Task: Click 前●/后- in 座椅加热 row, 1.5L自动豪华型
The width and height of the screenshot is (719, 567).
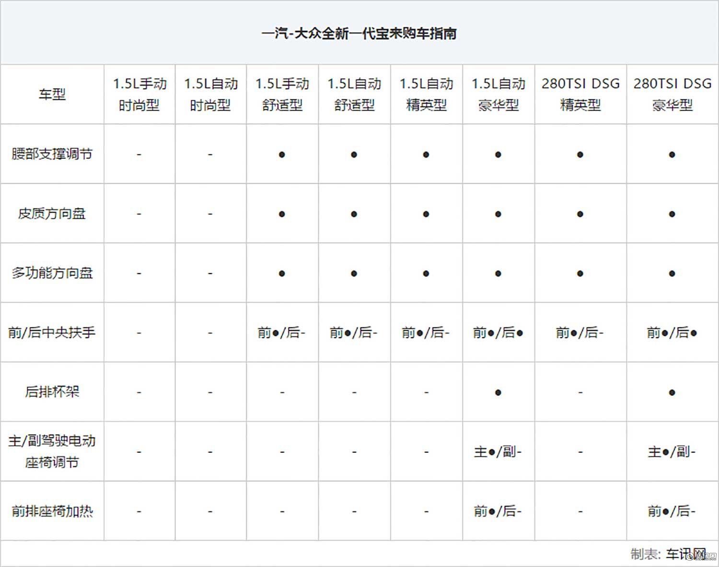Action: (x=498, y=511)
